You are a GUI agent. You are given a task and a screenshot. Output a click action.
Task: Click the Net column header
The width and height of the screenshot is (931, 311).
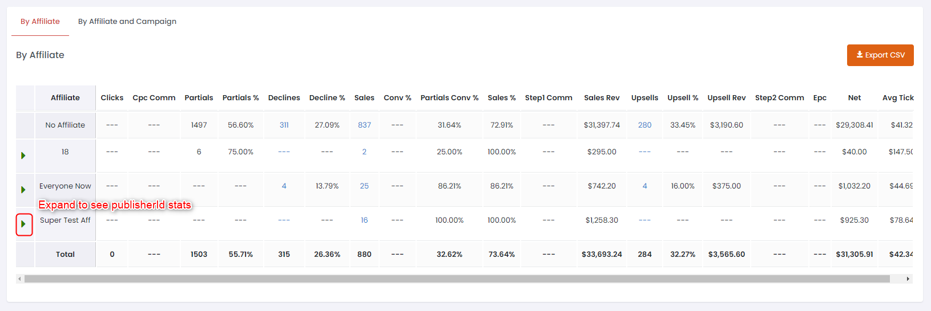coord(854,98)
